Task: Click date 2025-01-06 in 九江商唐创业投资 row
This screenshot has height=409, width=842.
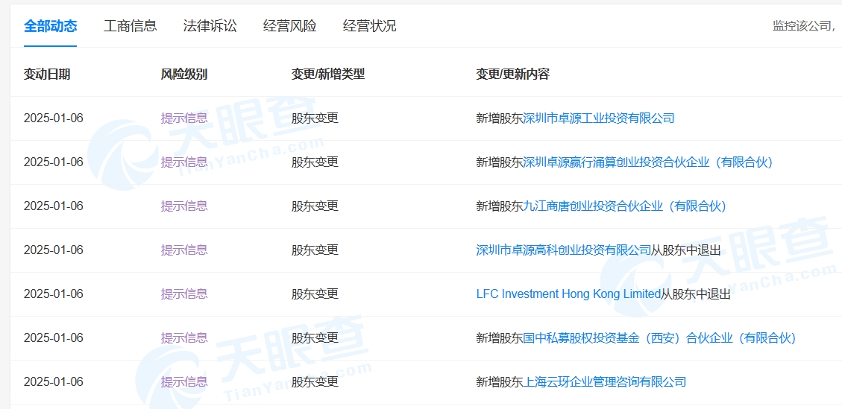Action: point(54,206)
